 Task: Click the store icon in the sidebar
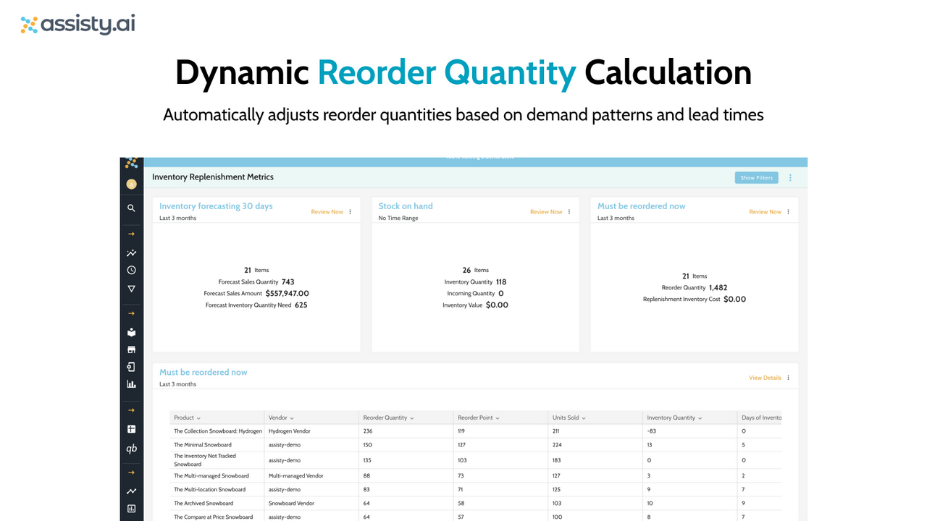pyautogui.click(x=131, y=350)
